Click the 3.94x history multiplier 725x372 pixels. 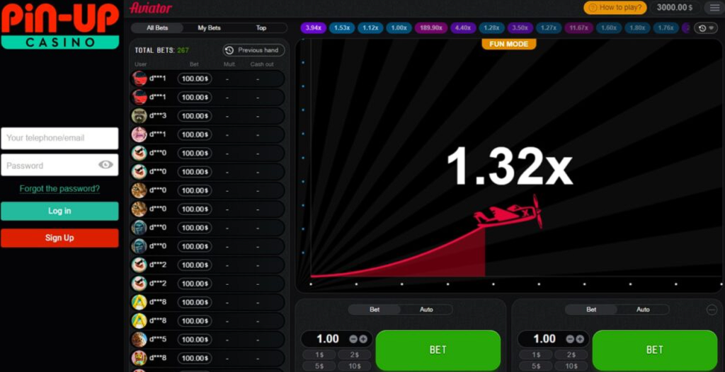(x=313, y=28)
